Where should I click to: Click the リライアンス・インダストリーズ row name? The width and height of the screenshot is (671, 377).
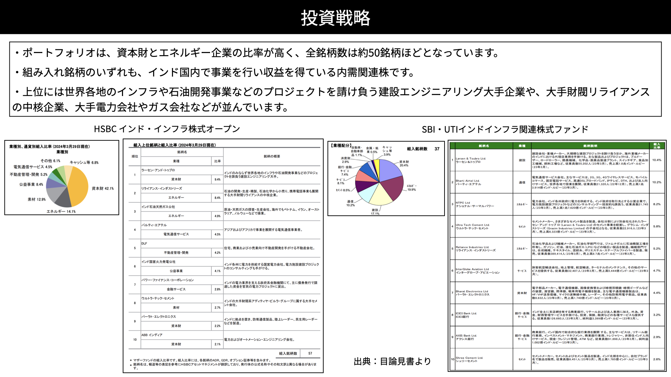click(x=161, y=188)
